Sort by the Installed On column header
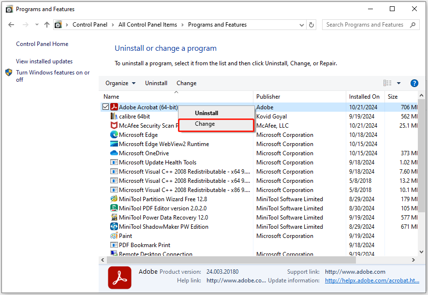 click(x=365, y=97)
